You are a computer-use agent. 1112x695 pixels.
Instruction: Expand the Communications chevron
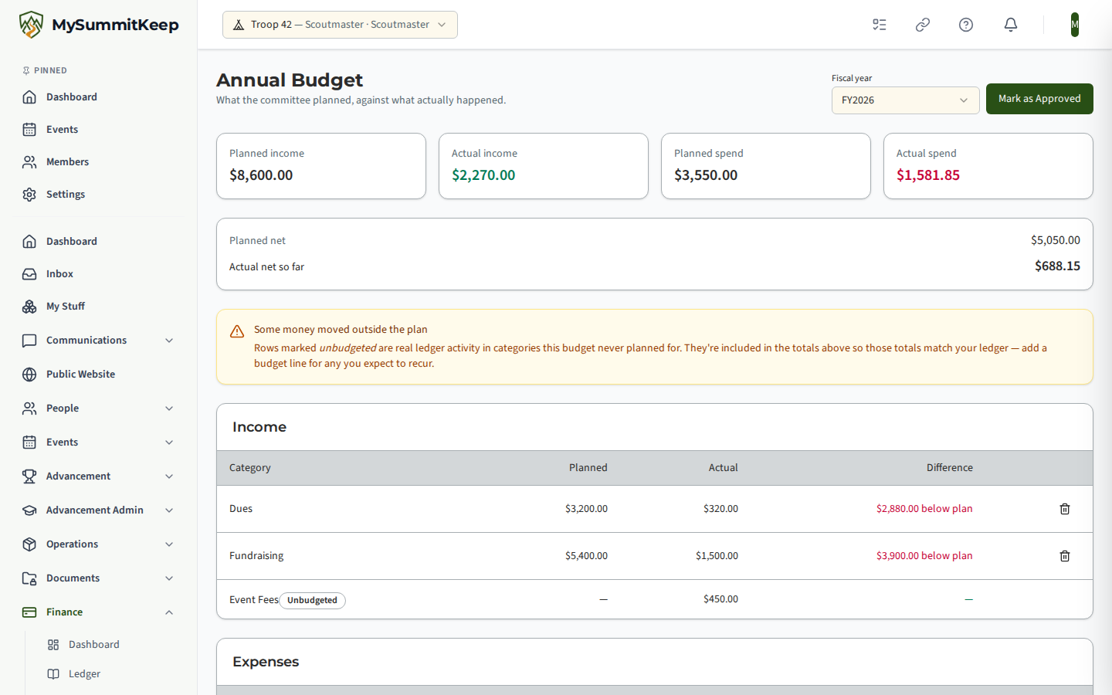[169, 341]
